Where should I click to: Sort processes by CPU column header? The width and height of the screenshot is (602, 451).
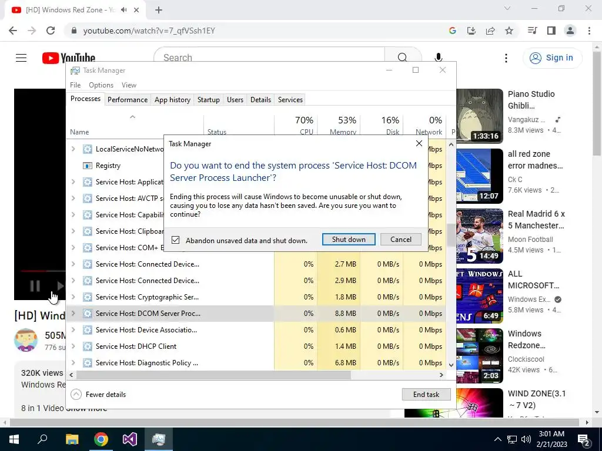[x=296, y=126]
